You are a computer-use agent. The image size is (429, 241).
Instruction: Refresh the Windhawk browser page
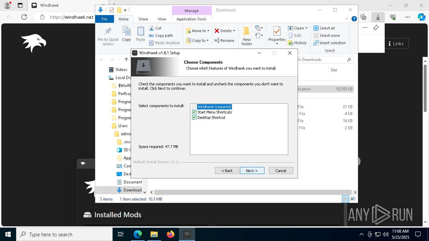point(24,17)
